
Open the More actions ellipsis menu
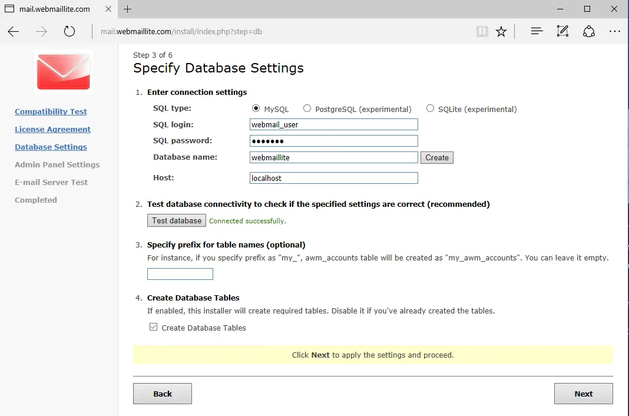pyautogui.click(x=614, y=32)
